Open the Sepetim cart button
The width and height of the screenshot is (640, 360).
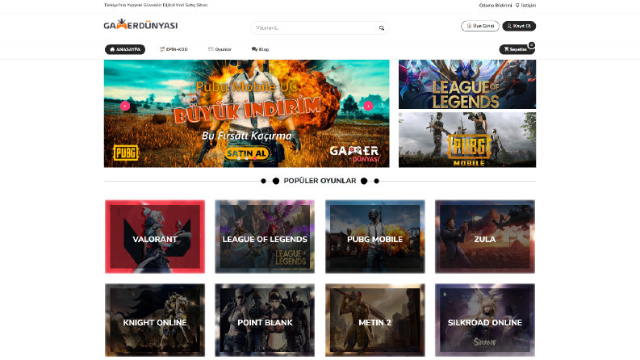tap(516, 49)
